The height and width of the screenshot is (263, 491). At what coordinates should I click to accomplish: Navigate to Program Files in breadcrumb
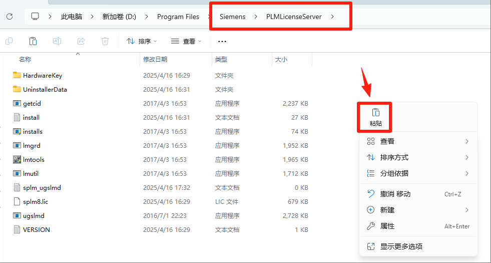[x=178, y=17]
